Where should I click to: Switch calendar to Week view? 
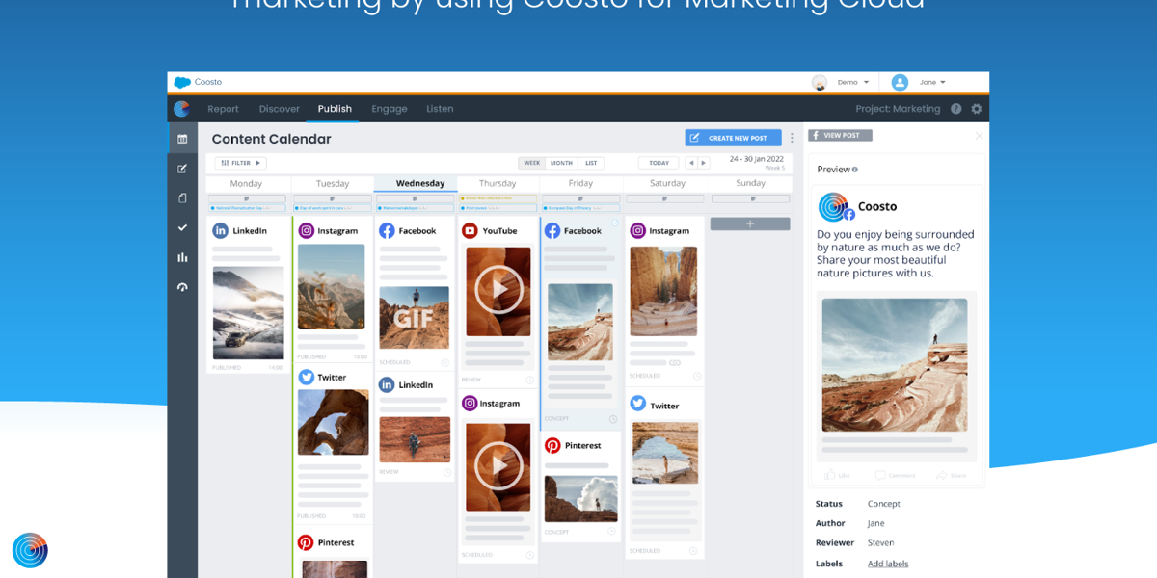coord(531,163)
